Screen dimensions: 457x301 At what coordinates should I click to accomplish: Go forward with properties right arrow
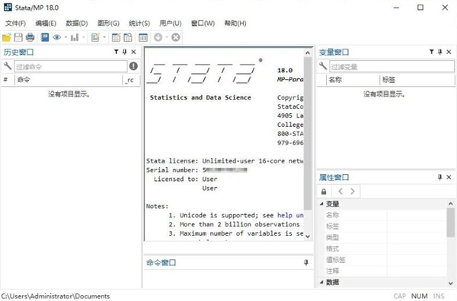(x=353, y=192)
